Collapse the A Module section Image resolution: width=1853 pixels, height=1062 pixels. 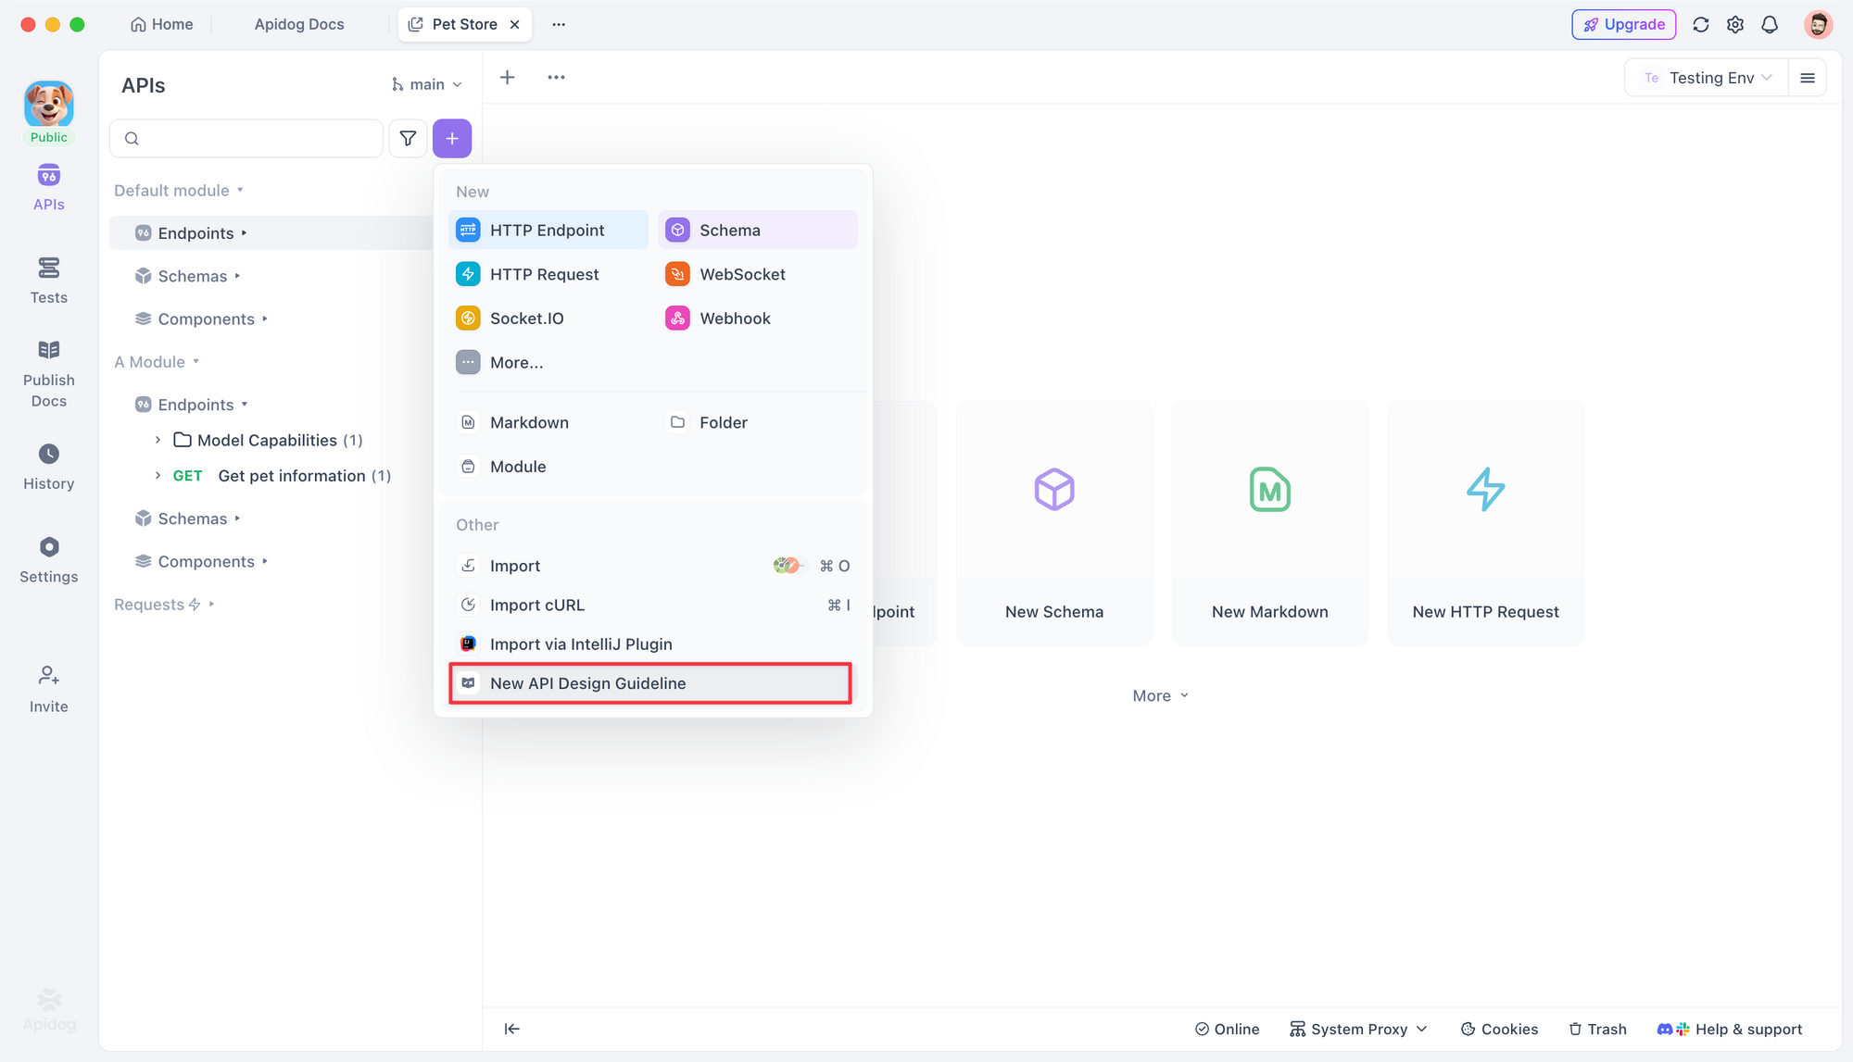(194, 361)
